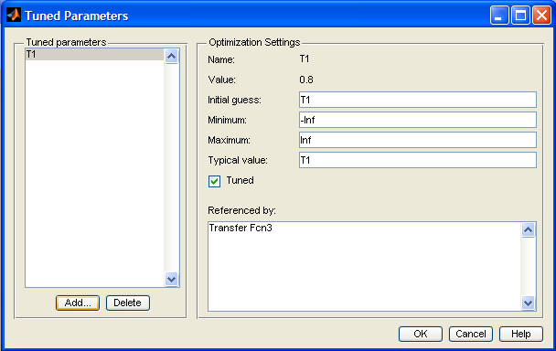Click up arrow in Referenced by list
This screenshot has height=351, width=556.
[528, 230]
